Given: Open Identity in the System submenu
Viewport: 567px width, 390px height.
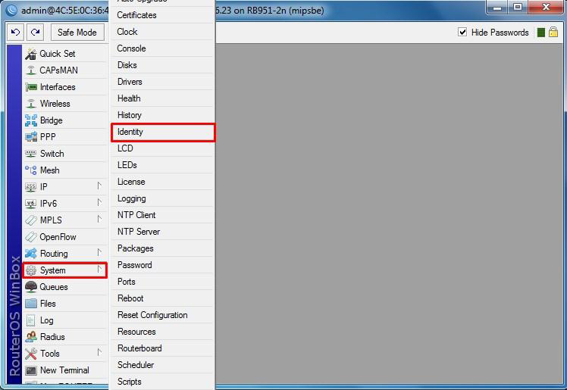Looking at the screenshot, I should [163, 133].
